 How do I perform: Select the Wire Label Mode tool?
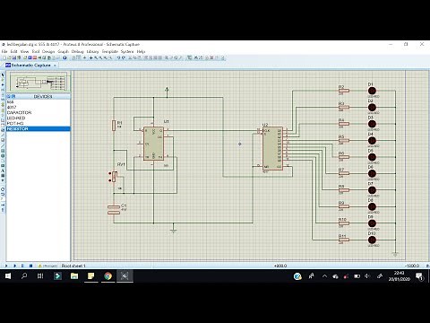point(3,90)
